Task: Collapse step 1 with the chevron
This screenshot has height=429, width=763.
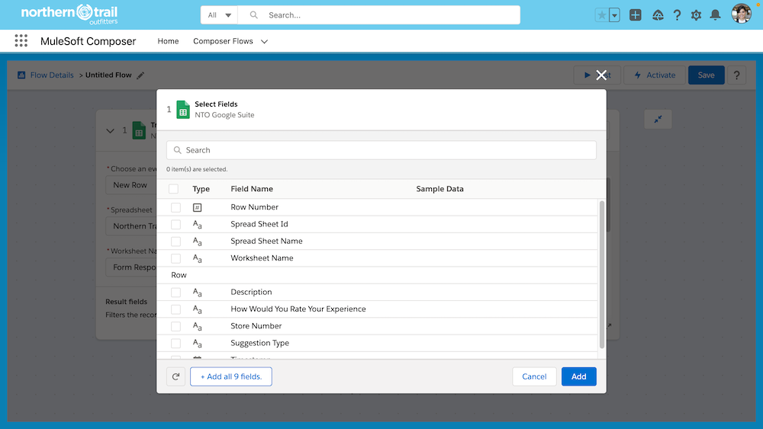Action: [x=110, y=131]
